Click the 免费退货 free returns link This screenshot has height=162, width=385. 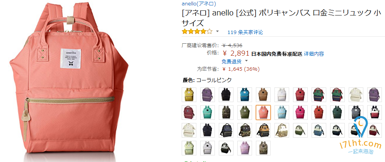pos(232,61)
